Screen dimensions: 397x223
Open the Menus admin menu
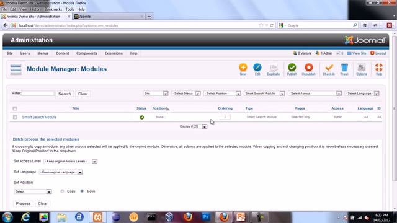(43, 53)
